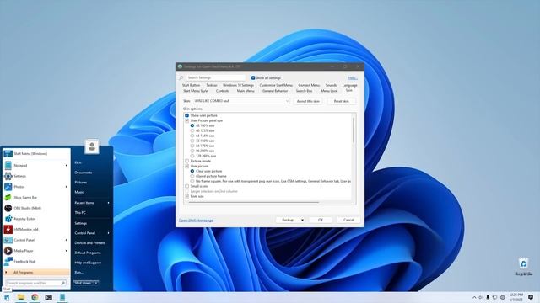This screenshot has height=303, width=540.
Task: Switch to the Context Menu tab
Action: coord(309,85)
